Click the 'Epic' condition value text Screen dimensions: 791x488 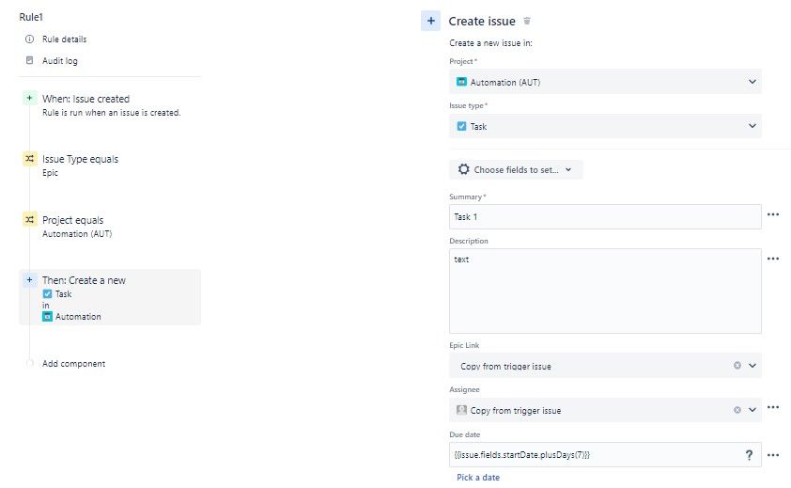pyautogui.click(x=50, y=173)
